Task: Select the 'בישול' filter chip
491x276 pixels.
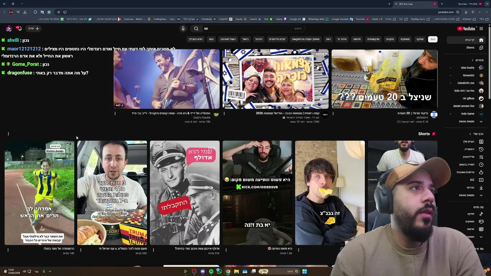Action: [x=245, y=39]
